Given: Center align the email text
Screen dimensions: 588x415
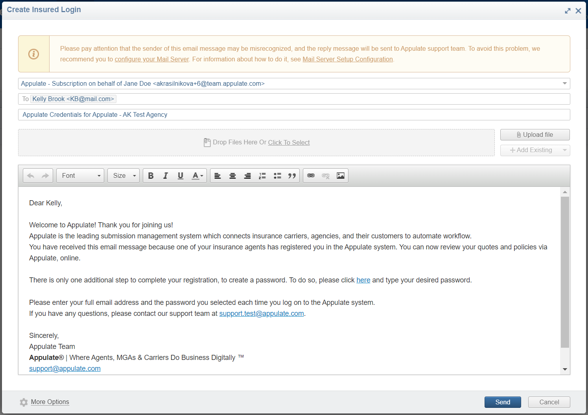Looking at the screenshot, I should (232, 176).
